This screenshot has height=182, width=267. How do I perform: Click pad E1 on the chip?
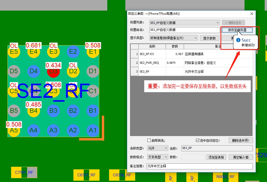pos(93,52)
